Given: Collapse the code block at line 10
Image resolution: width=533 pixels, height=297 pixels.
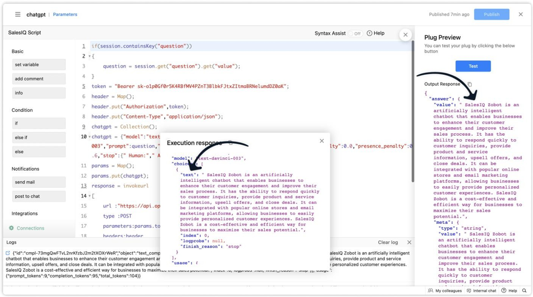Looking at the screenshot, I should coord(90,137).
